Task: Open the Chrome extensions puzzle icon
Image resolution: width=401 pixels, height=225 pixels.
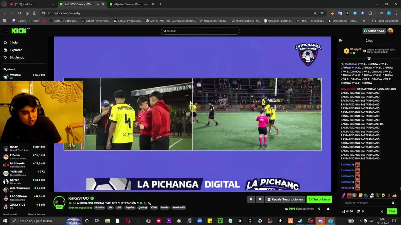Action: point(370,13)
